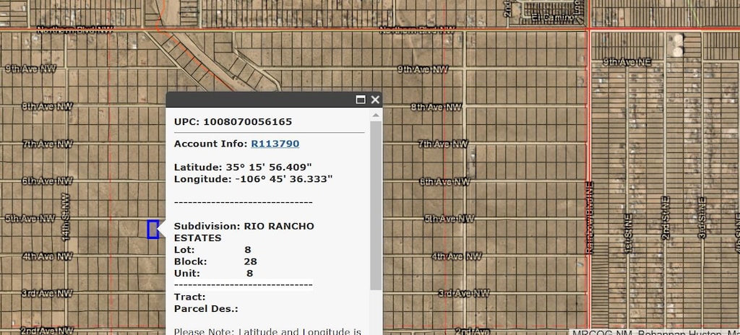Click the Unit: 8 row

pos(214,273)
